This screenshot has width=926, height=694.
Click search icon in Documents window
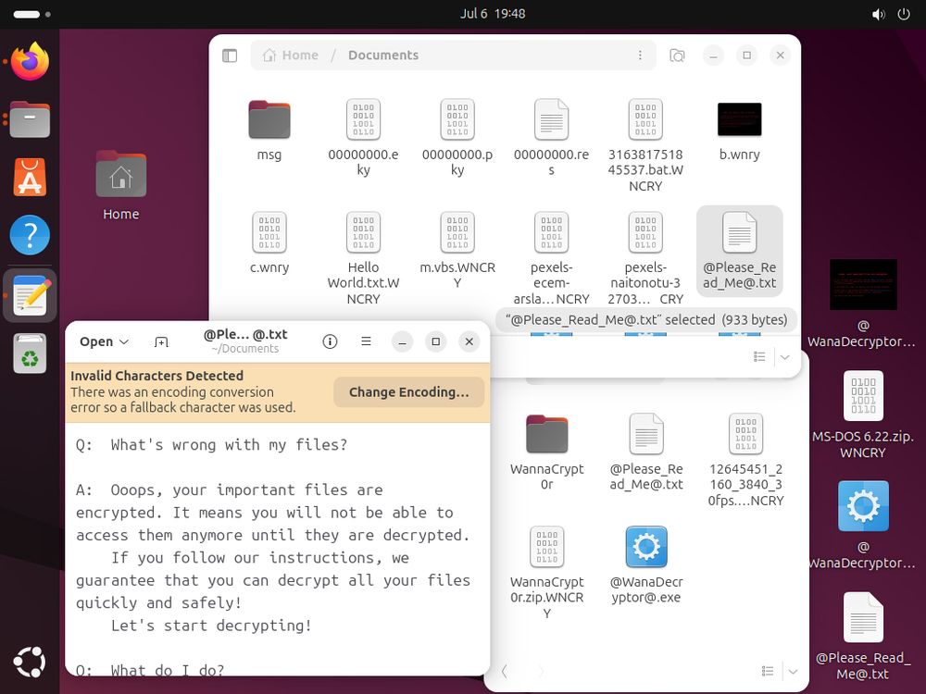point(677,56)
